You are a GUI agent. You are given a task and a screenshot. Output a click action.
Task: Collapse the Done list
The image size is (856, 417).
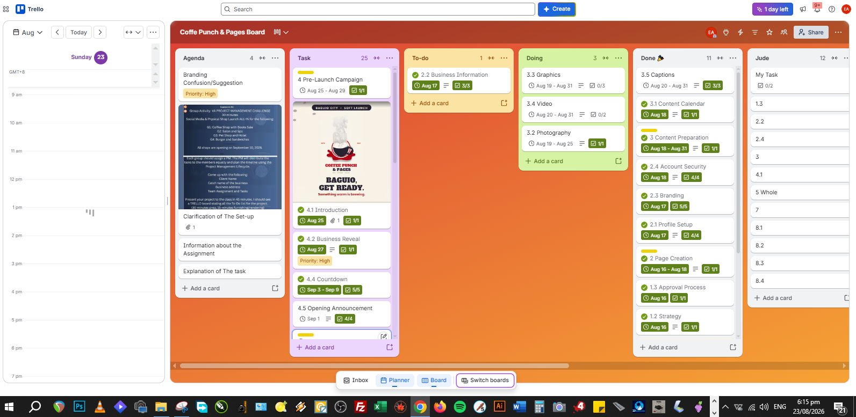pyautogui.click(x=720, y=58)
